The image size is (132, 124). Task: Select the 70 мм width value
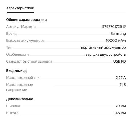coord(121,106)
